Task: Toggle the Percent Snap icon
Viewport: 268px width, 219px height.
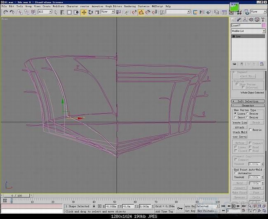Action: click(148, 12)
